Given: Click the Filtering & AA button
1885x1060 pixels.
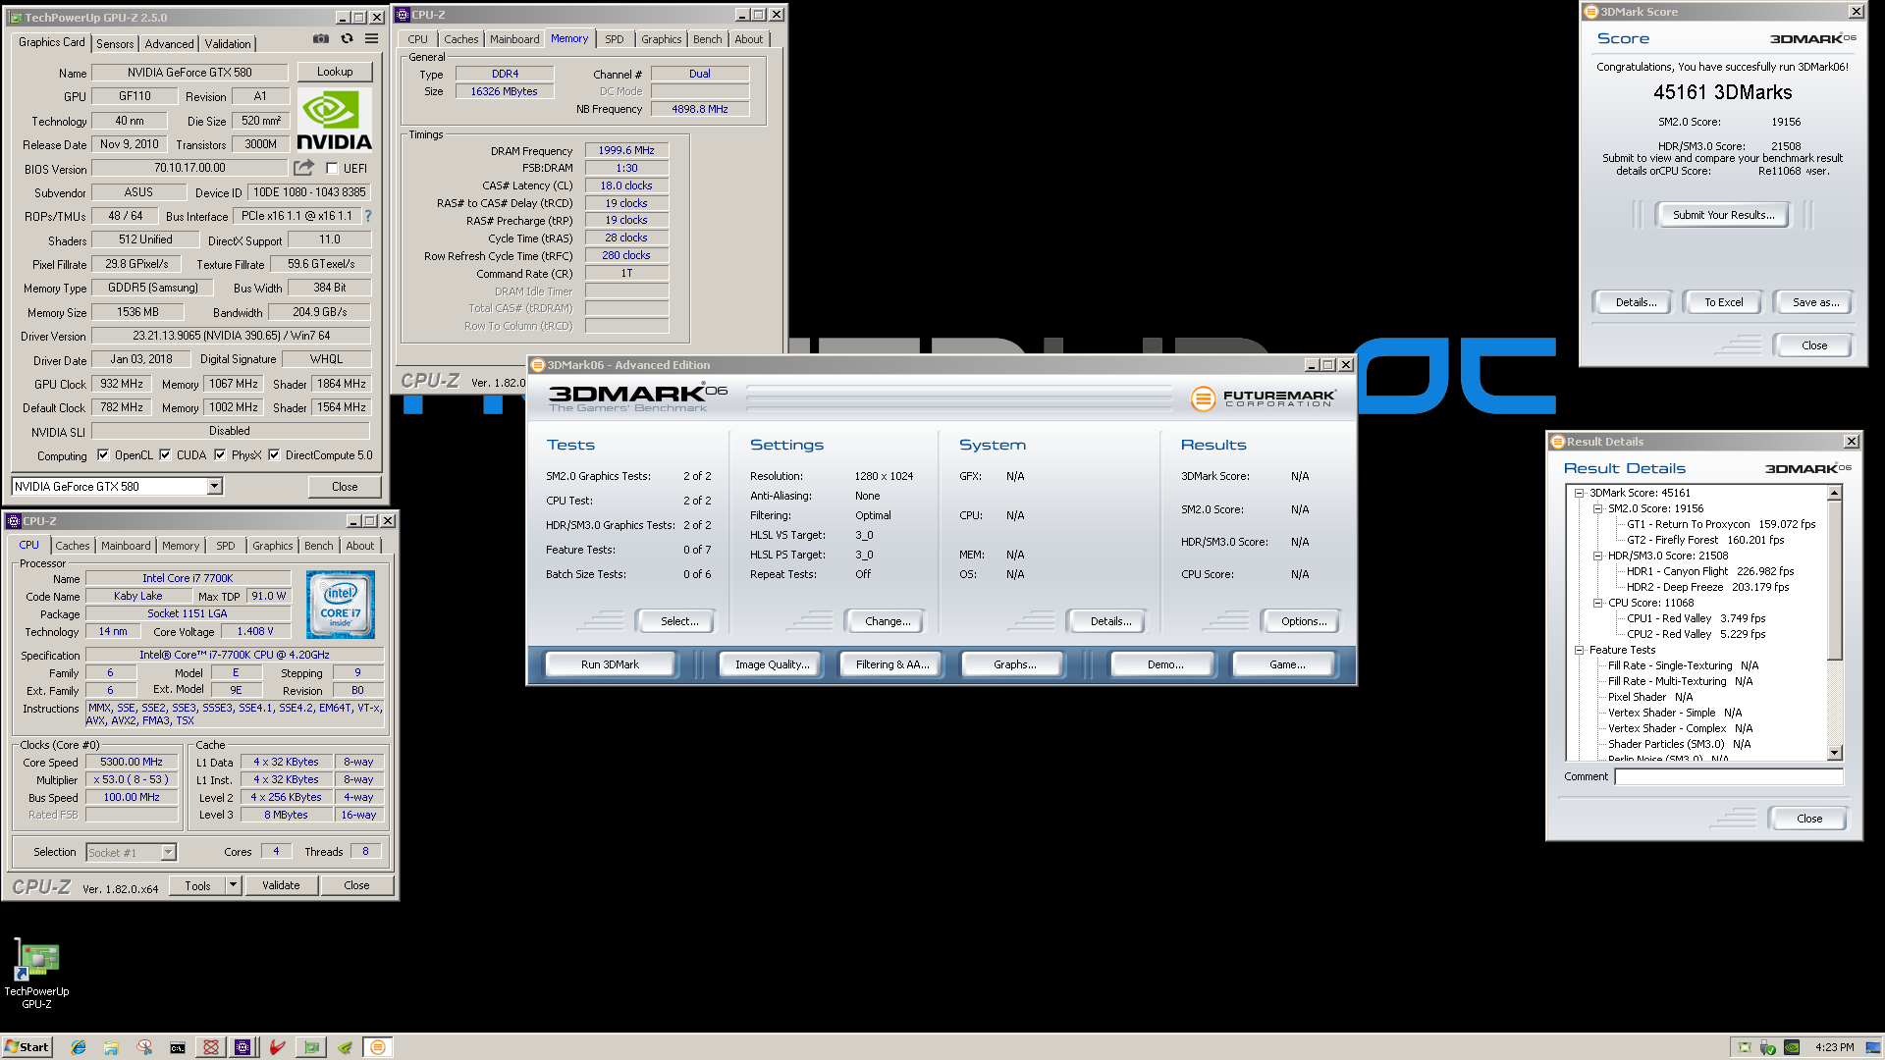Looking at the screenshot, I should pyautogui.click(x=891, y=664).
